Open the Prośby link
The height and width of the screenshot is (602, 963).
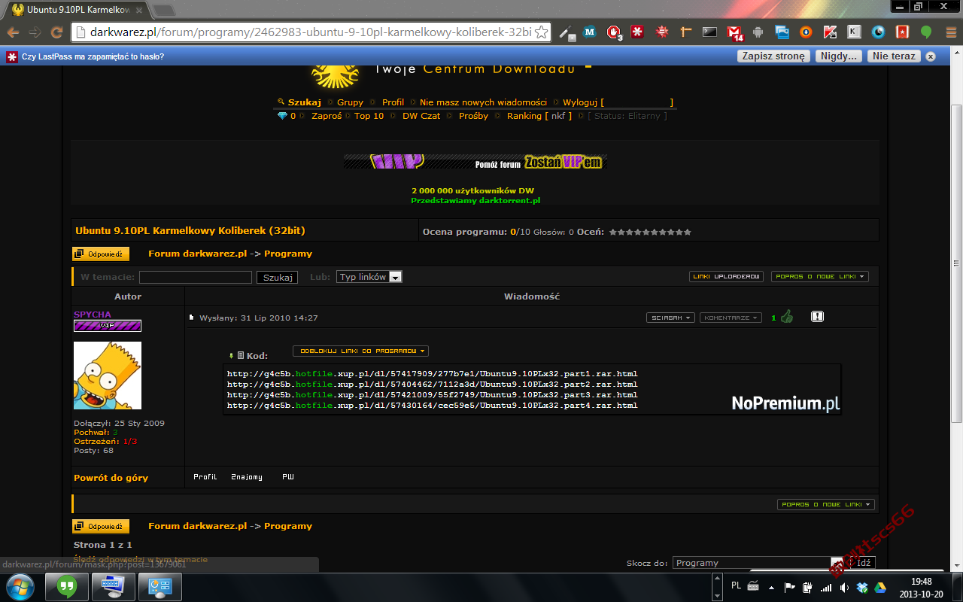(x=473, y=116)
